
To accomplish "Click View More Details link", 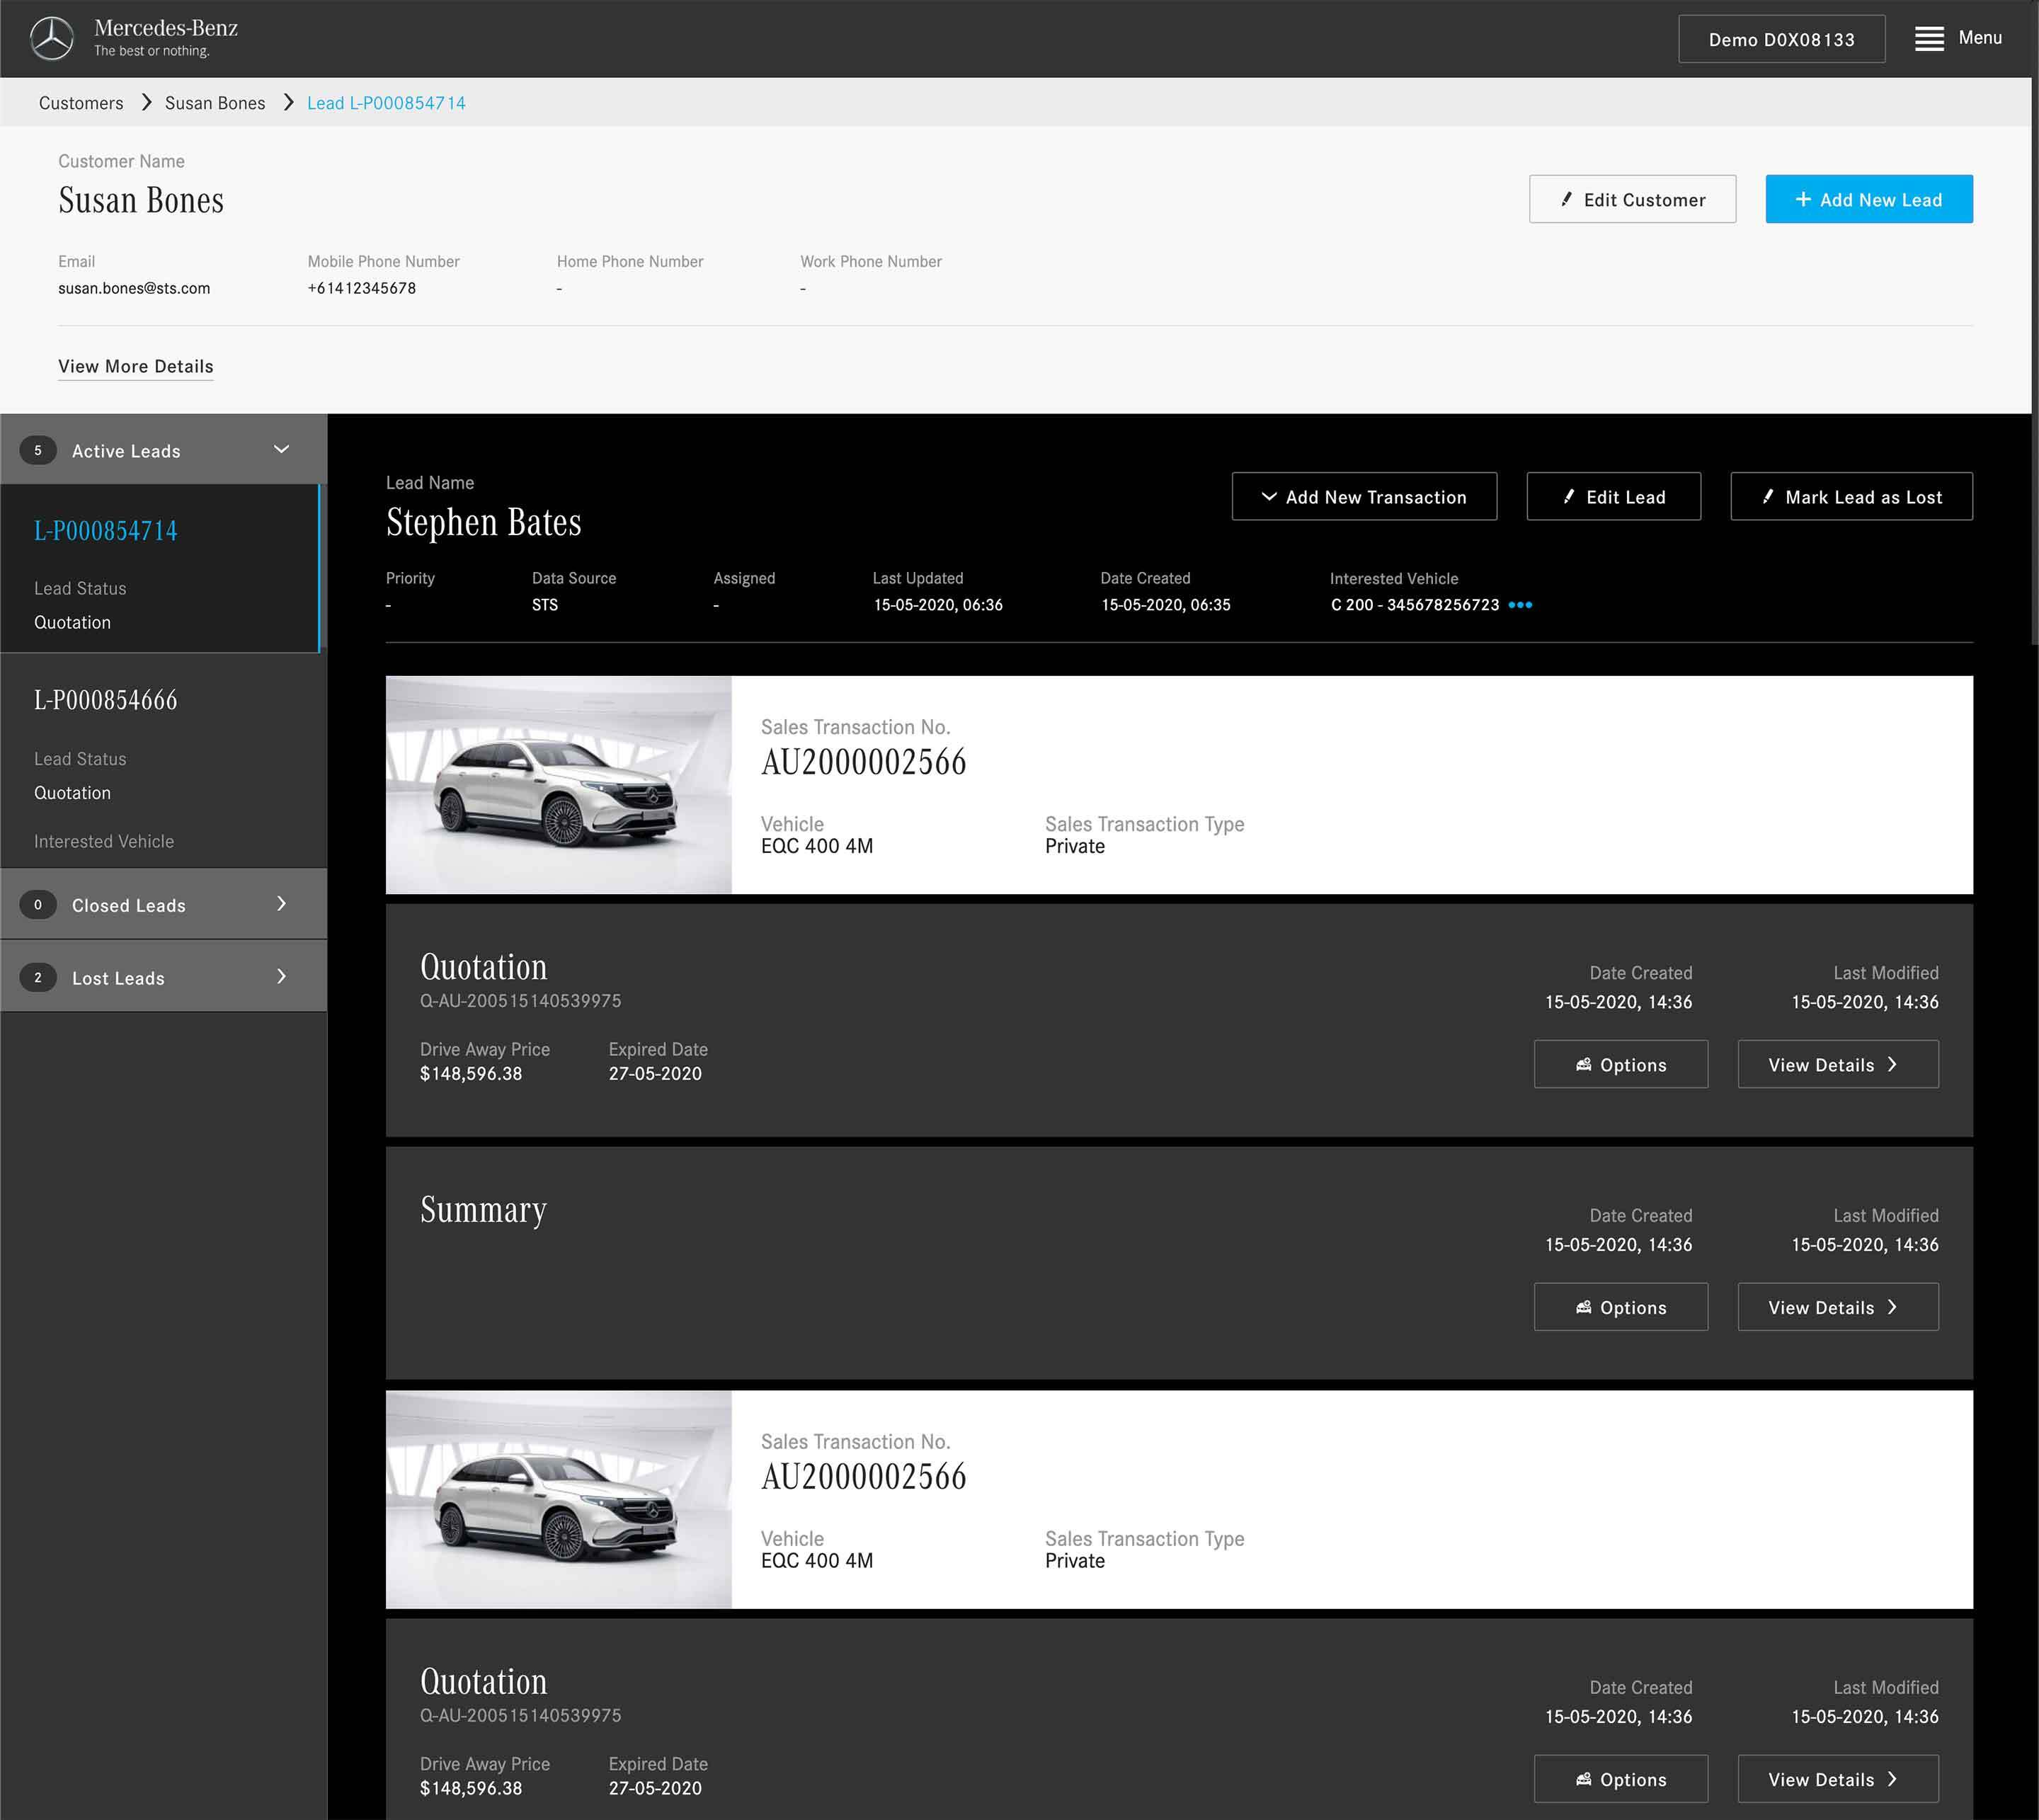I will [x=136, y=366].
